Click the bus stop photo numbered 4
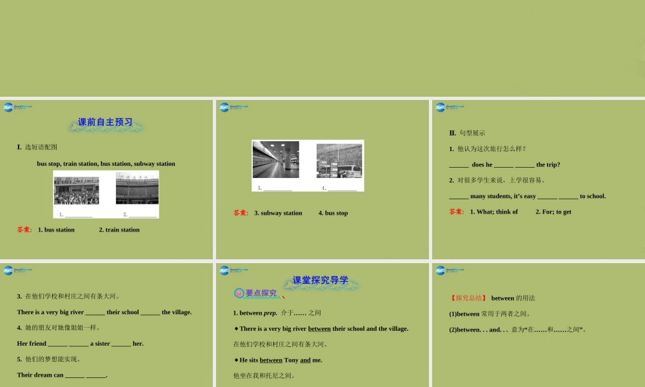 (x=339, y=161)
